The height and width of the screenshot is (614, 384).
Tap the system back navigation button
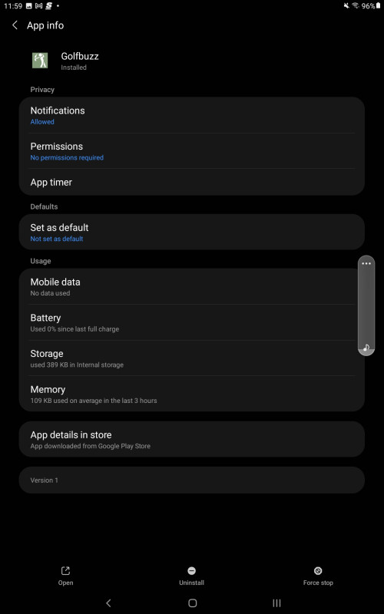pyautogui.click(x=108, y=602)
